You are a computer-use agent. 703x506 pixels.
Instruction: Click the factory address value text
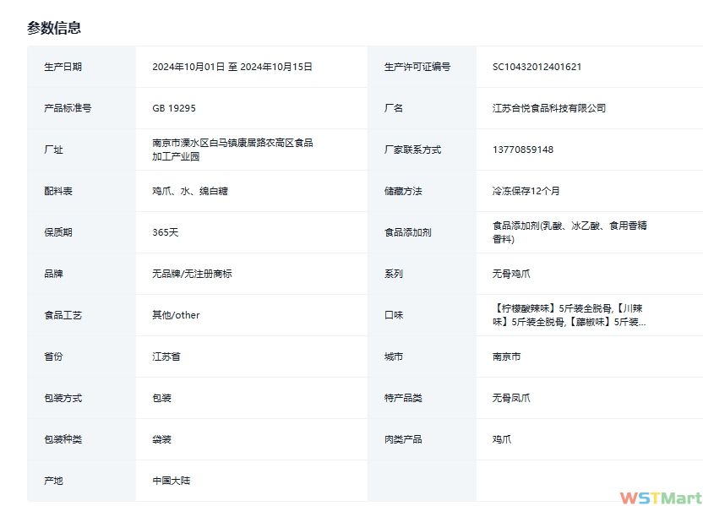coord(232,150)
